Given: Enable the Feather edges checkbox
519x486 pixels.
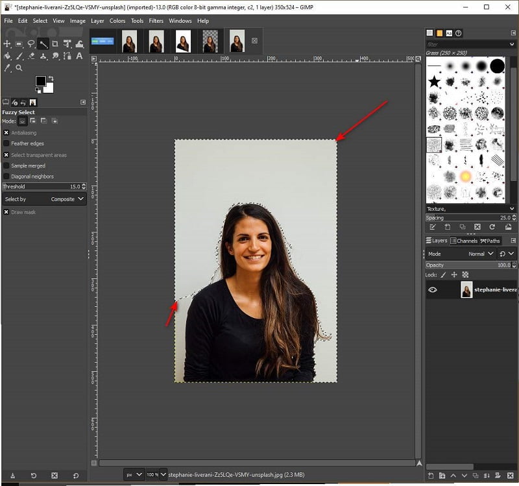Looking at the screenshot, I should (6, 143).
